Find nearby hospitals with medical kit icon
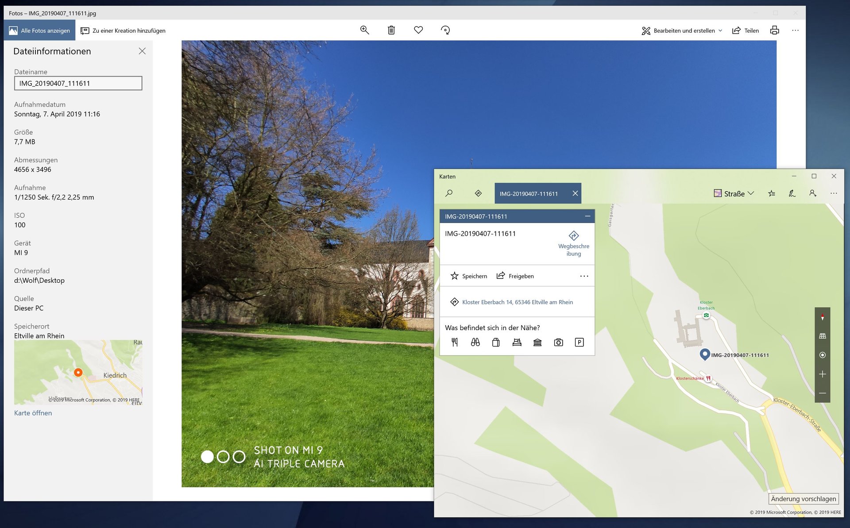 click(559, 342)
